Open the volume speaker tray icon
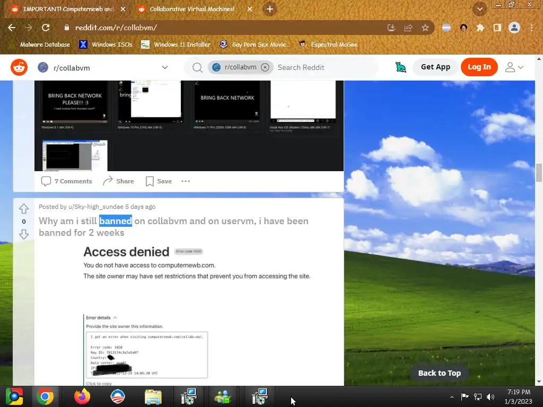 click(x=491, y=396)
